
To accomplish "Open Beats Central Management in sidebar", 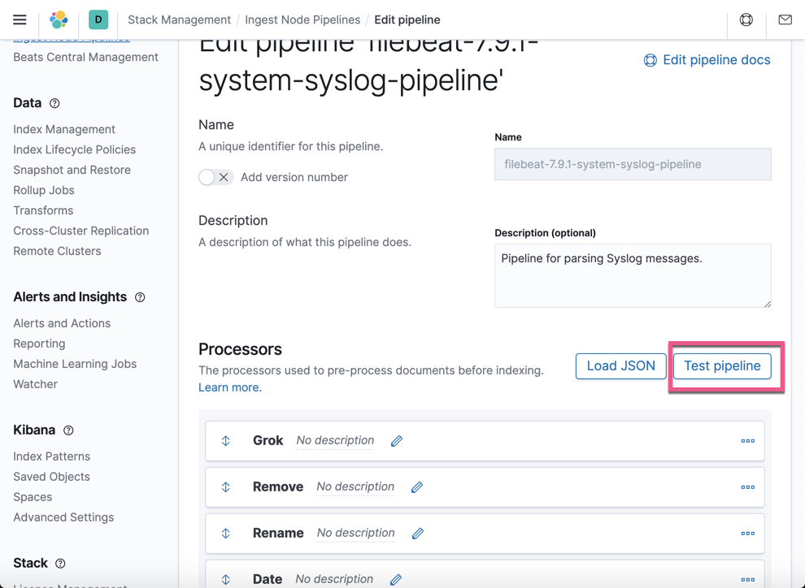I will 85,57.
